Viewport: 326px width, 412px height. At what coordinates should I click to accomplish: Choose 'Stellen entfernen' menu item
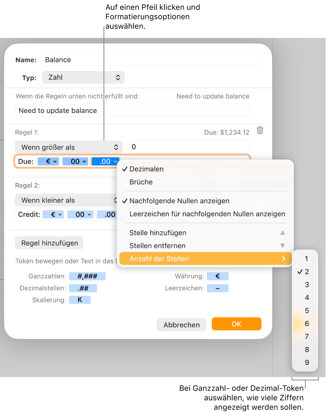pyautogui.click(x=205, y=246)
